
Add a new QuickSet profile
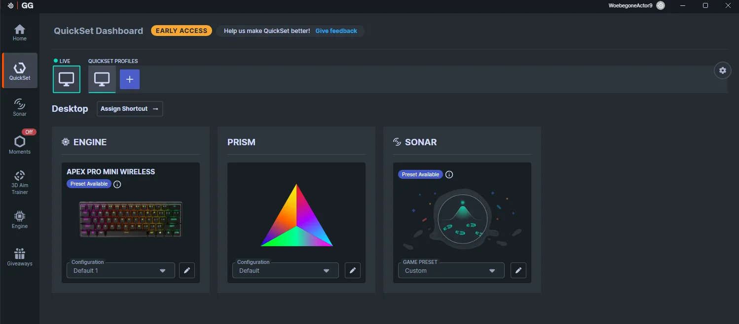point(130,79)
